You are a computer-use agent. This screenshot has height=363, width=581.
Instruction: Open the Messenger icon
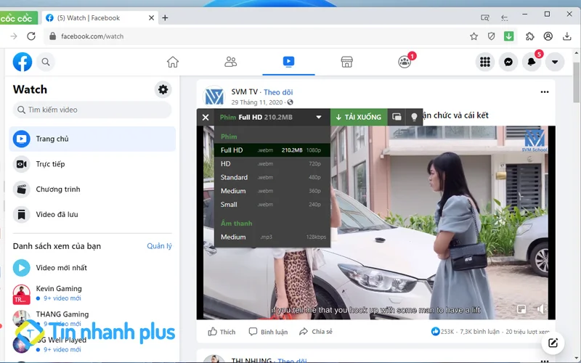pyautogui.click(x=508, y=62)
